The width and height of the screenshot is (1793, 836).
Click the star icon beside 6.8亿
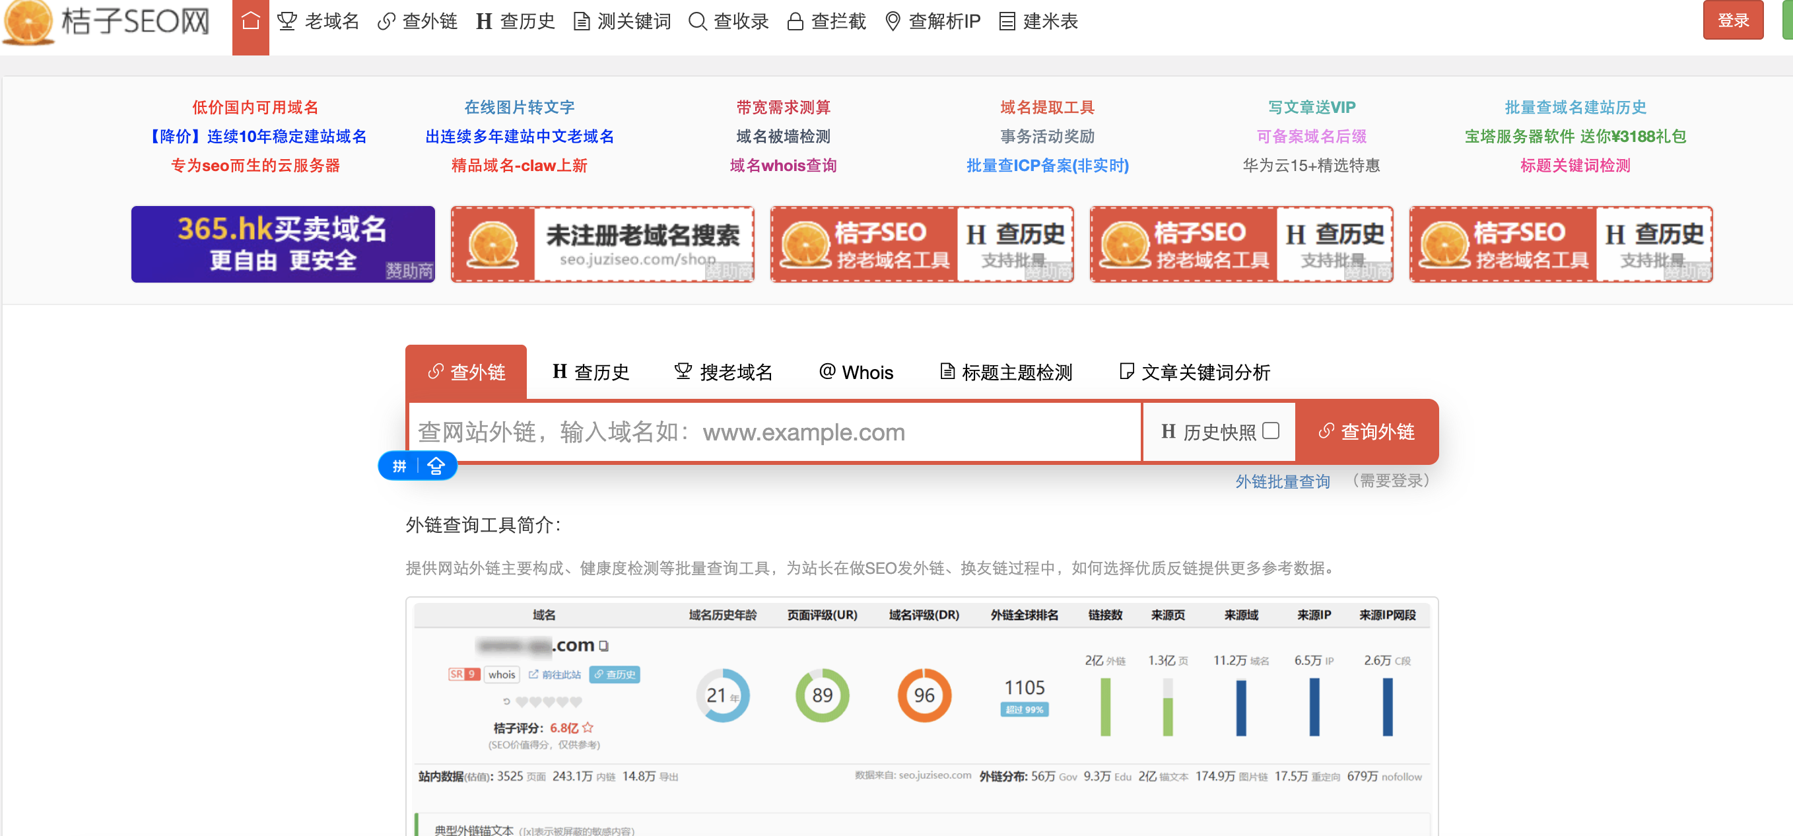[x=588, y=728]
